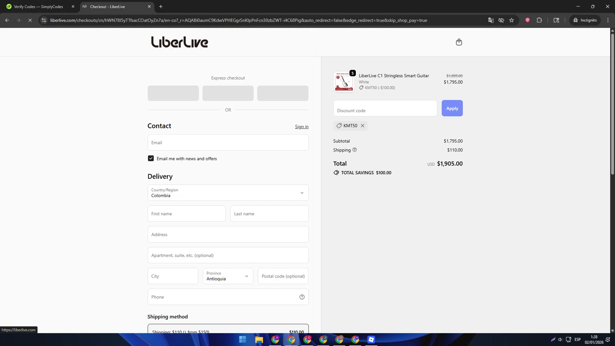Click the phone field help icon
This screenshot has height=346, width=615.
[x=302, y=297]
